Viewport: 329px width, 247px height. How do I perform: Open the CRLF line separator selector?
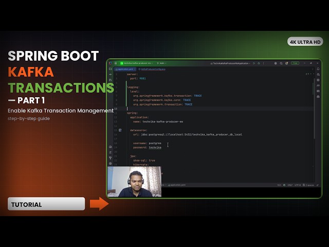[290, 185]
